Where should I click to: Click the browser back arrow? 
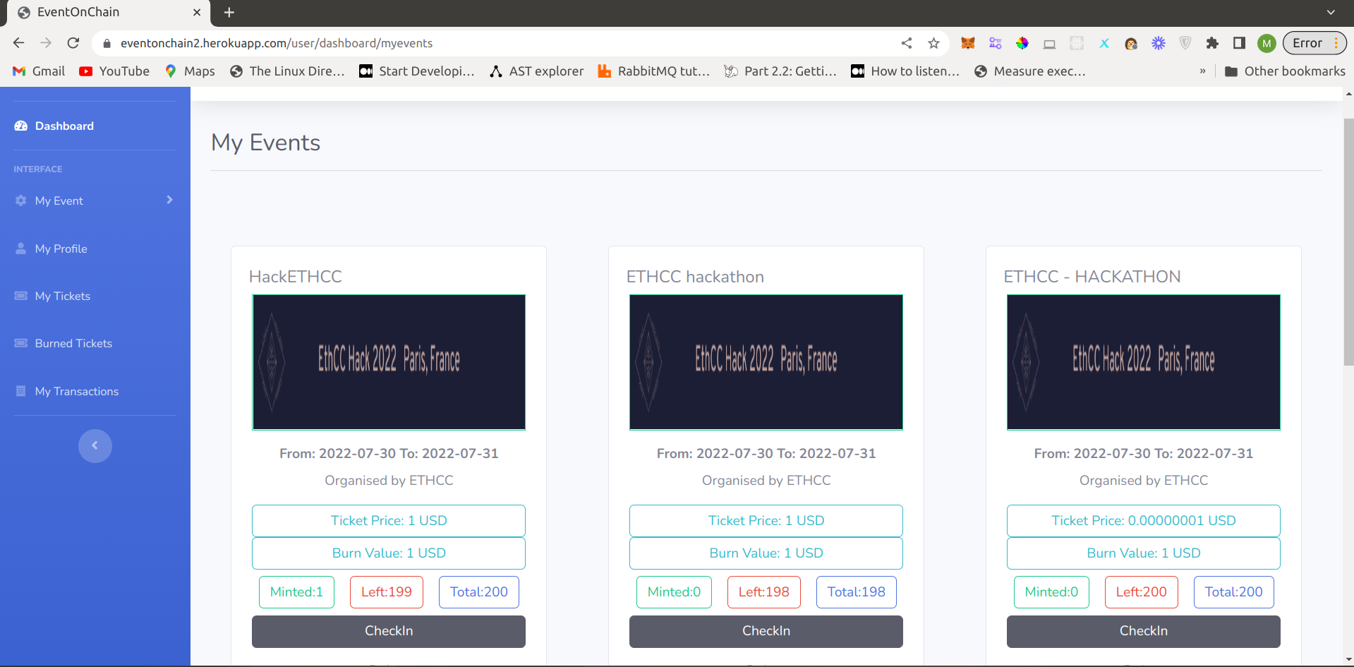pyautogui.click(x=19, y=43)
